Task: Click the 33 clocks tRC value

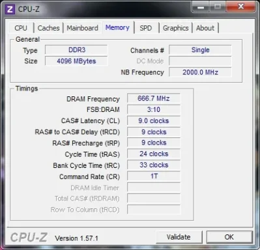Action: tap(154, 165)
